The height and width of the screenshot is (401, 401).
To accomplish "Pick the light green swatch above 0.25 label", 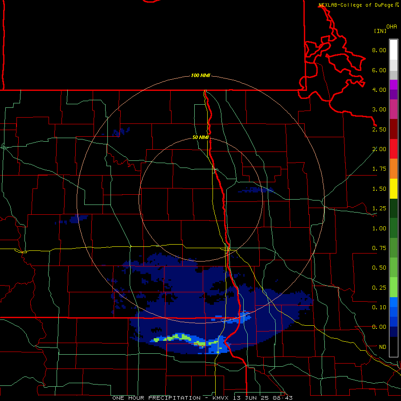I will click(x=393, y=287).
